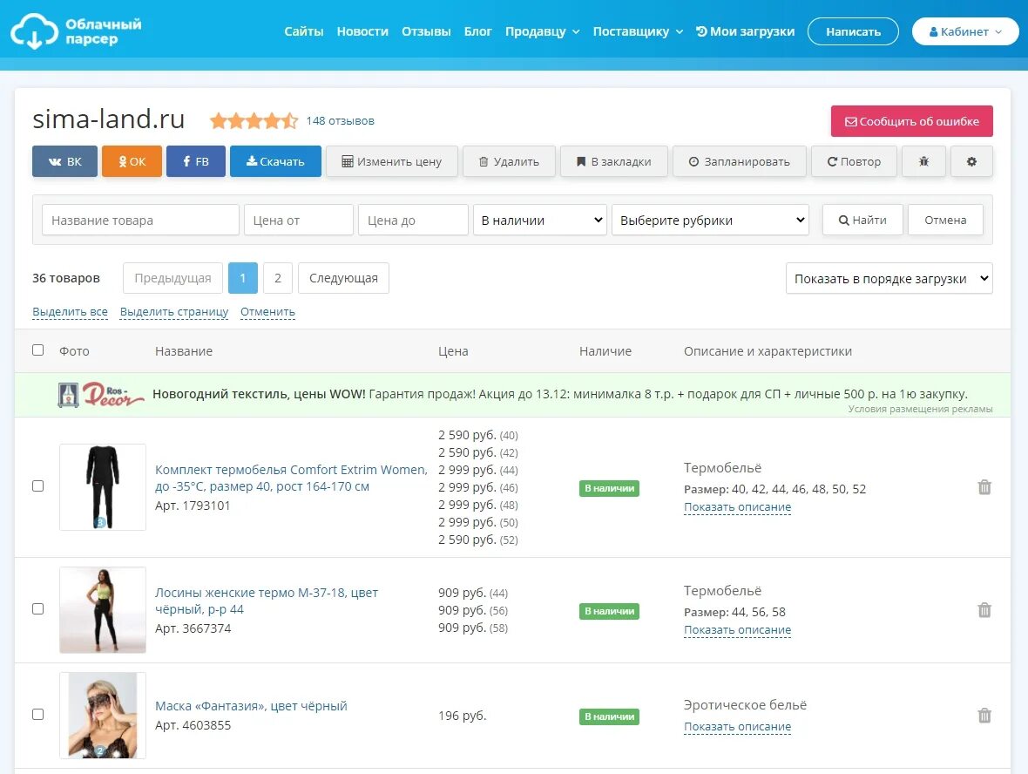Focus the Цена до field
The width and height of the screenshot is (1028, 774).
(413, 220)
